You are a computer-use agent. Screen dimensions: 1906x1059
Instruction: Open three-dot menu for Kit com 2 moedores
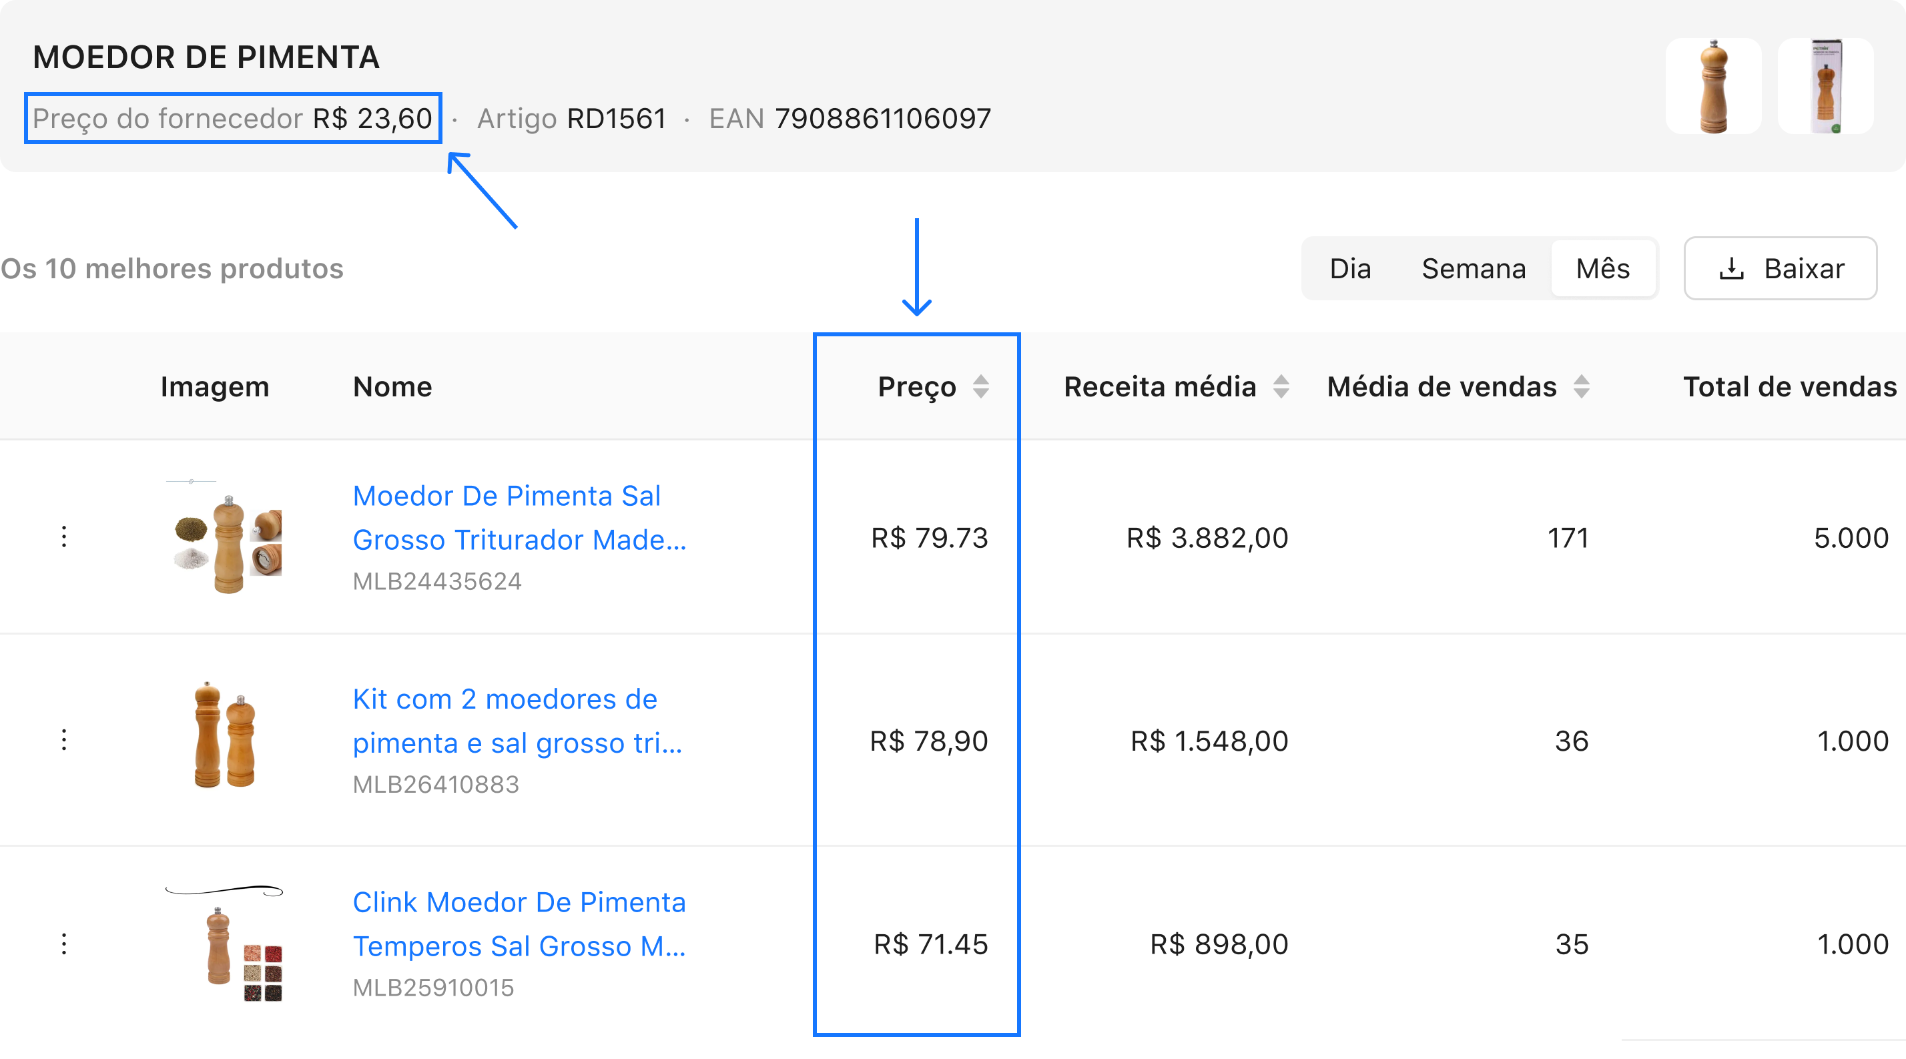pos(64,740)
